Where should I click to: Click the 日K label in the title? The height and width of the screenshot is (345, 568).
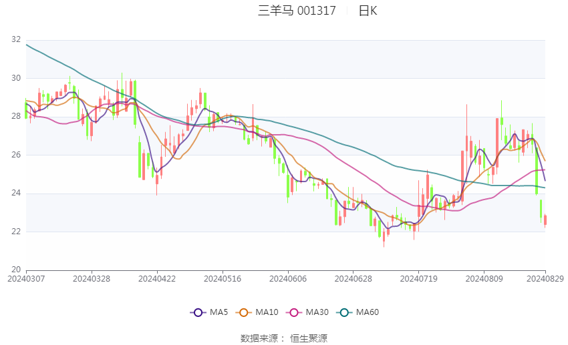(x=368, y=11)
